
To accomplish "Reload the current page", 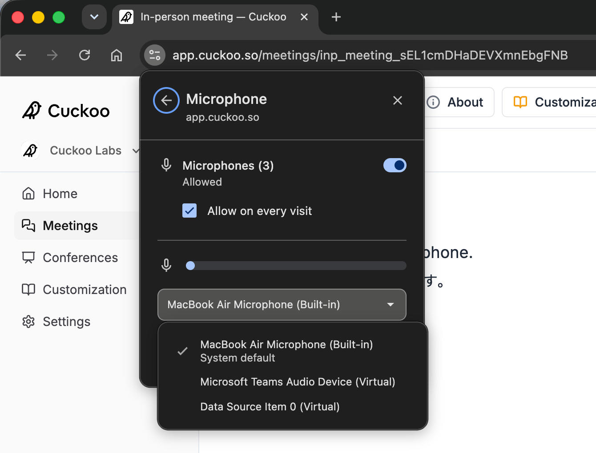I will click(x=85, y=55).
